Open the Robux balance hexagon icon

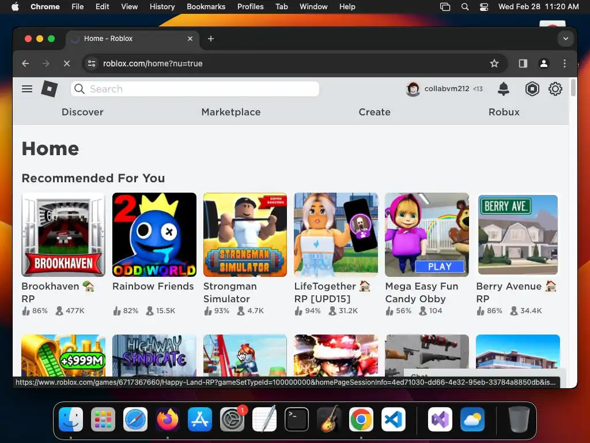pyautogui.click(x=532, y=89)
